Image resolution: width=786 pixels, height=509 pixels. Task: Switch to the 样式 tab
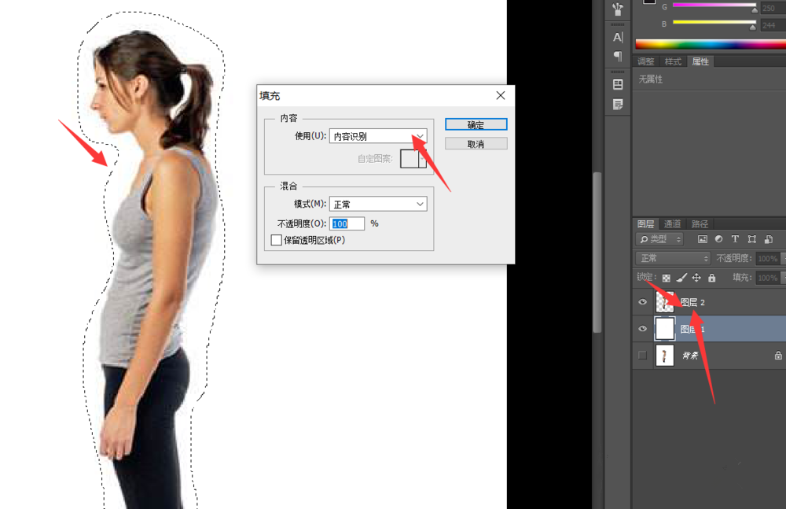point(673,61)
